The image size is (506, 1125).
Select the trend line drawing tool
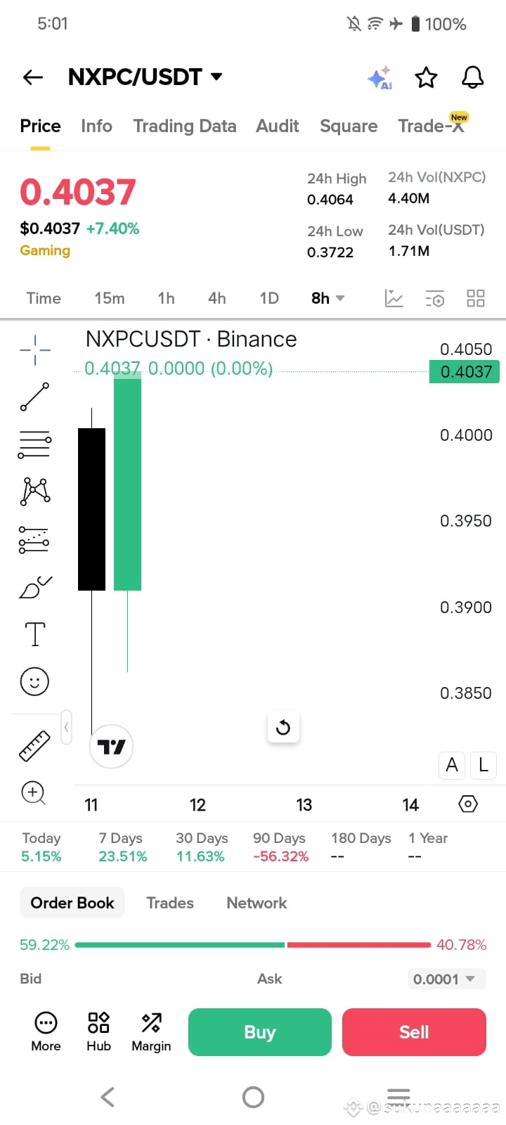pyautogui.click(x=34, y=397)
